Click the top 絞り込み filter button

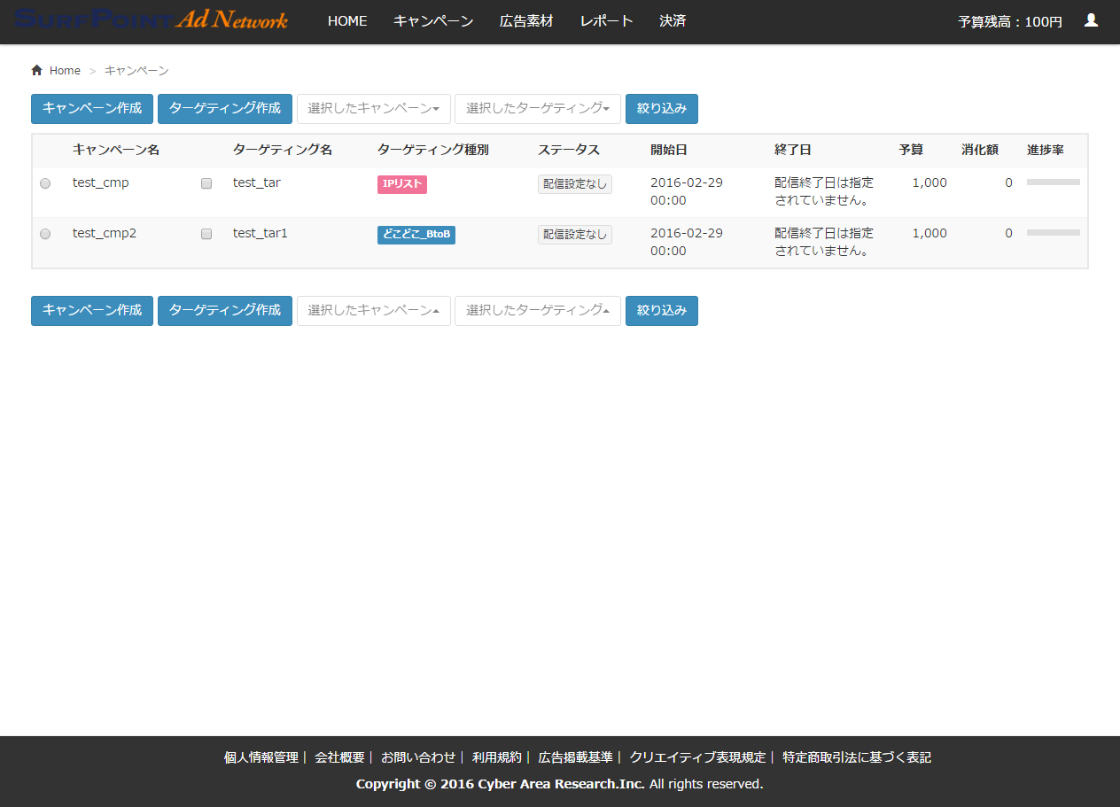(x=661, y=109)
